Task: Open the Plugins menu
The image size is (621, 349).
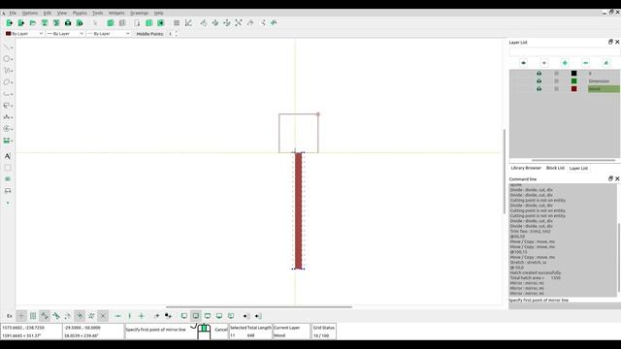Action: (80, 13)
